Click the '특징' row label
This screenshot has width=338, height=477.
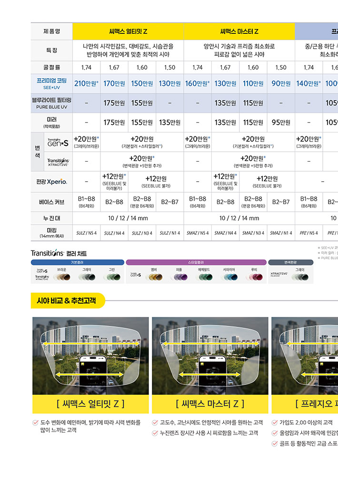pos(51,50)
